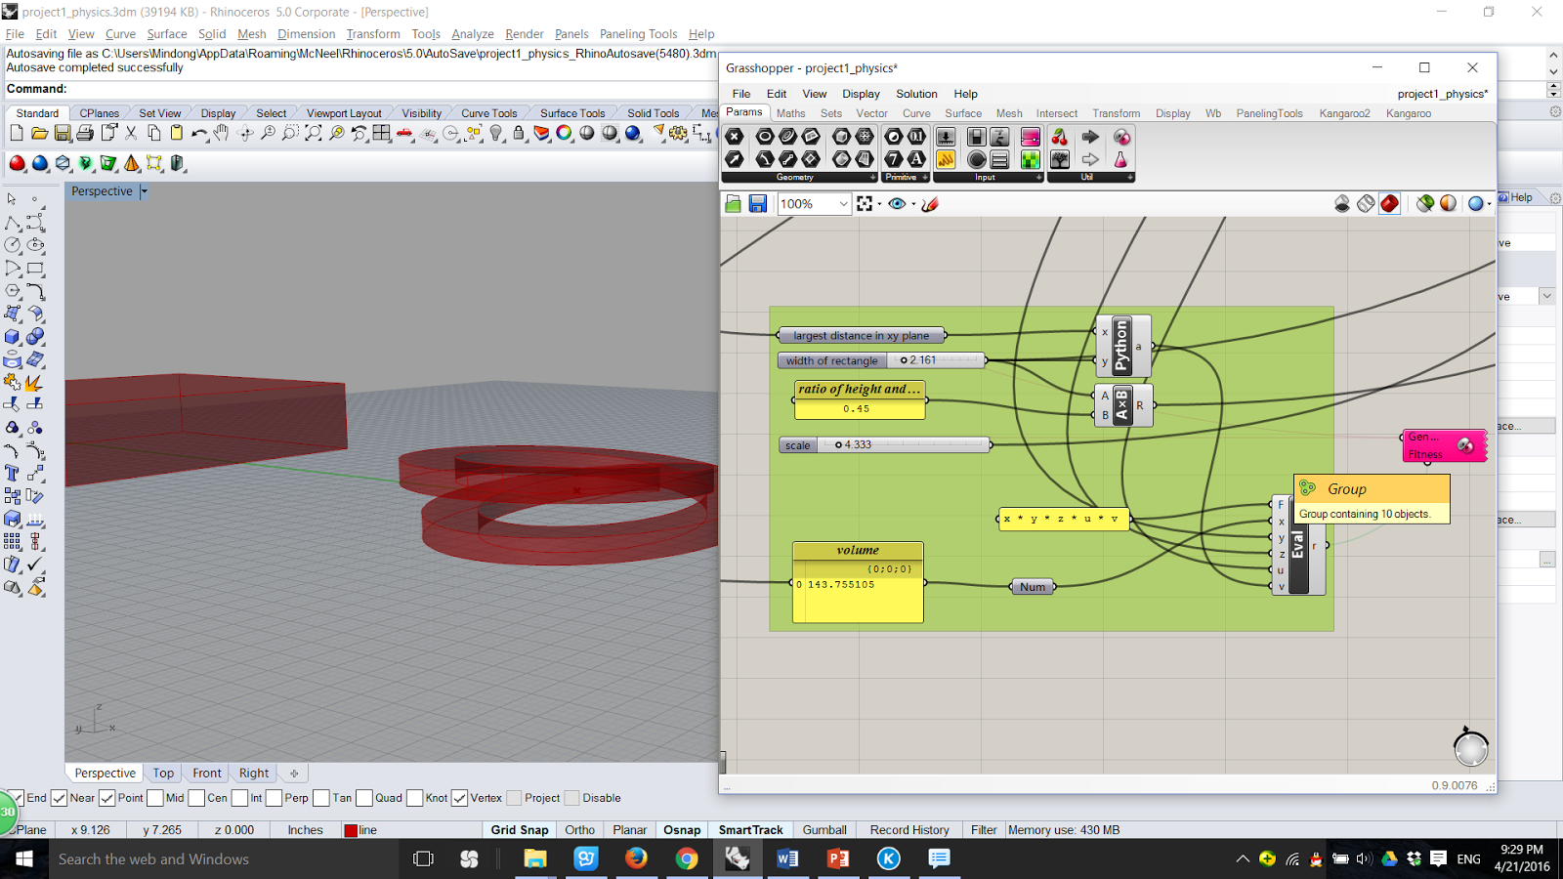This screenshot has width=1563, height=879.
Task: Click the pink Gen Fitness component
Action: pos(1444,444)
